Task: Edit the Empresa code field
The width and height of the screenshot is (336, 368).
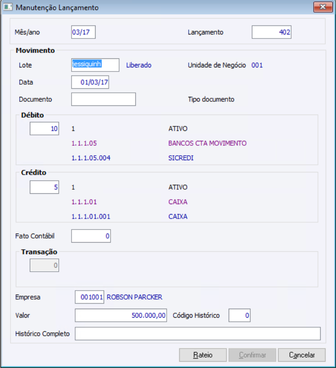Action: (x=90, y=297)
